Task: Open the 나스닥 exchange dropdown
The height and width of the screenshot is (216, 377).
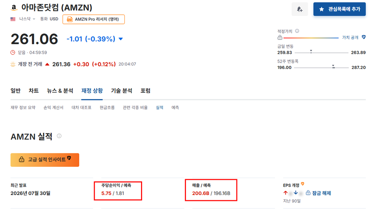Action: coord(27,19)
